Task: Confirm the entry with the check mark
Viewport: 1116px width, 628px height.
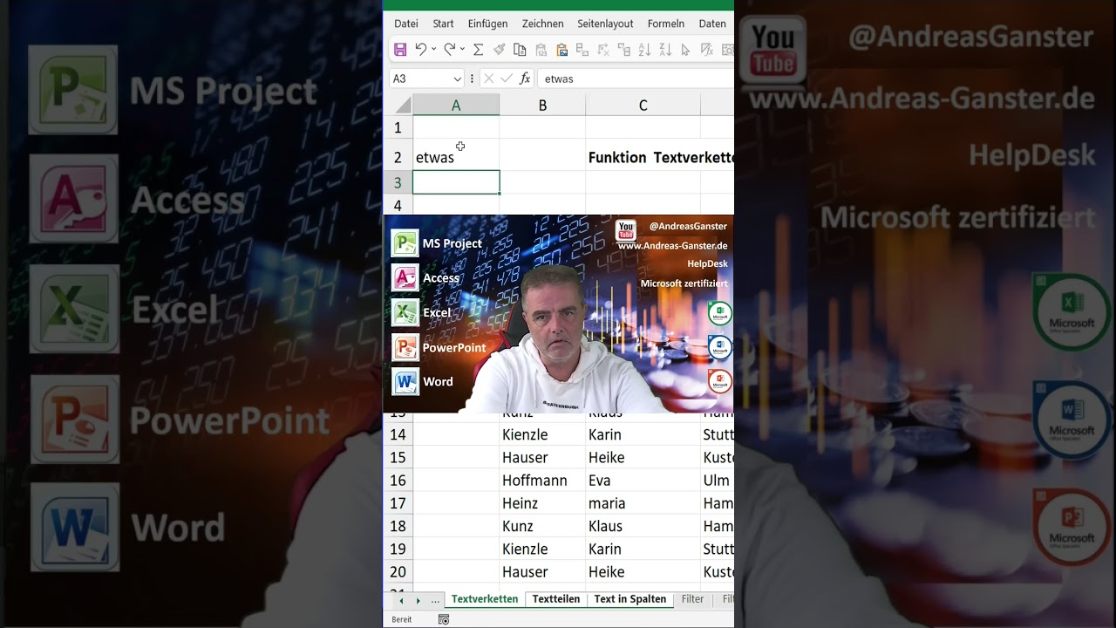Action: [x=507, y=78]
